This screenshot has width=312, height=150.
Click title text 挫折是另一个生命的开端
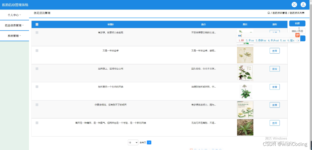click(110, 87)
